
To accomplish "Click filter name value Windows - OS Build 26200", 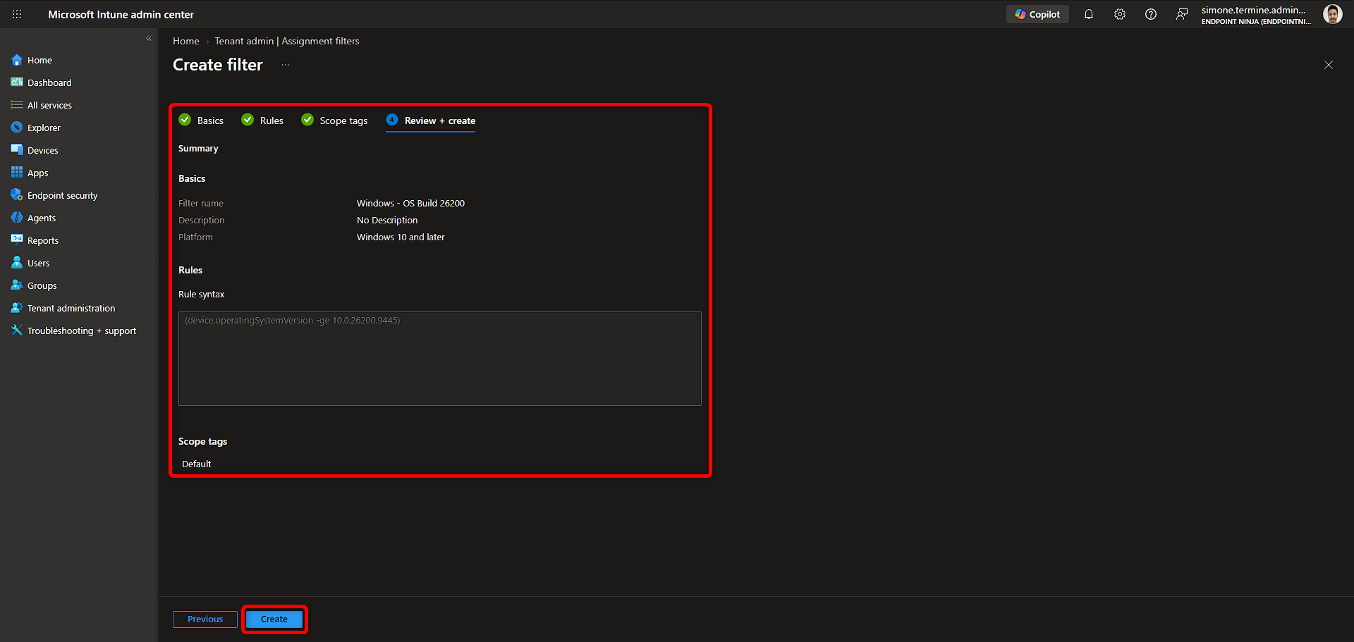I will [x=410, y=203].
